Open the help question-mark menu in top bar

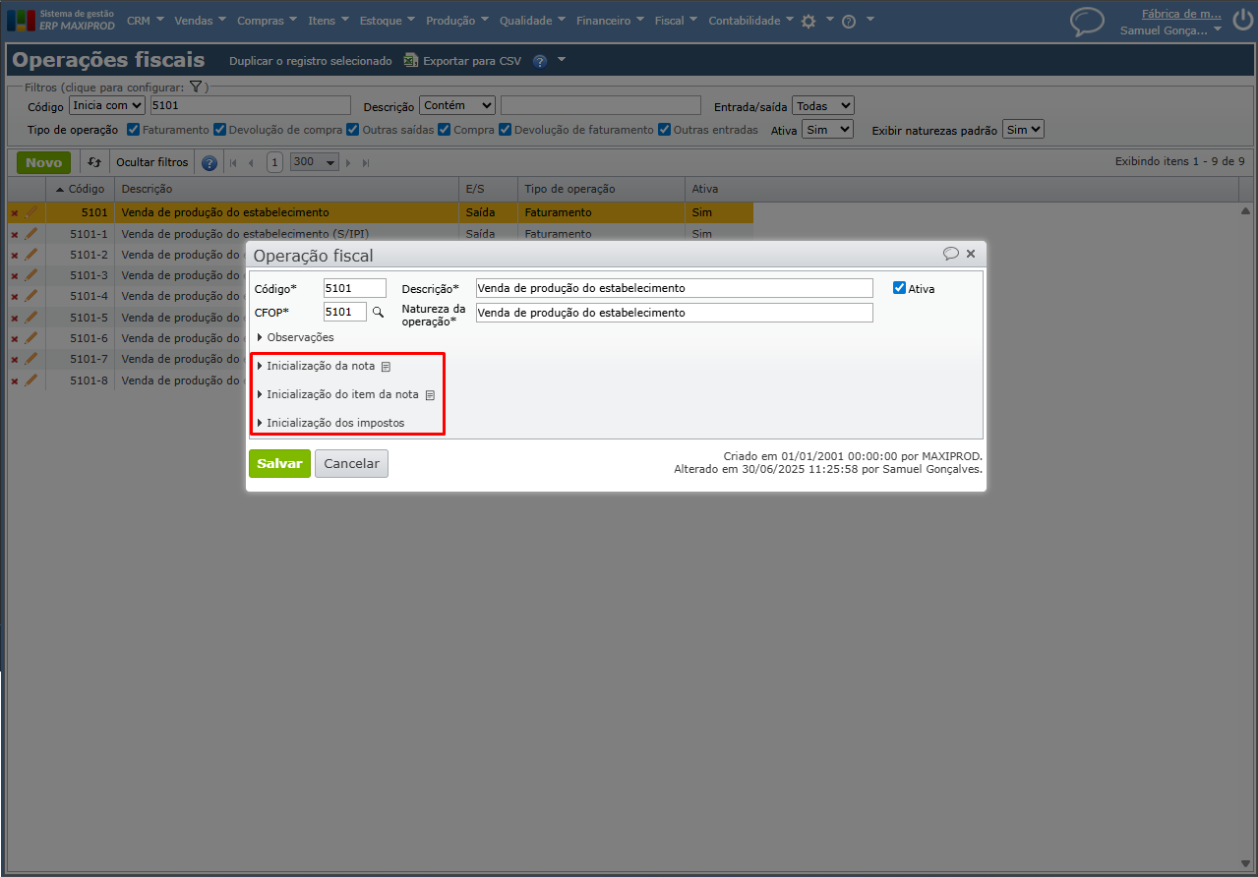849,21
